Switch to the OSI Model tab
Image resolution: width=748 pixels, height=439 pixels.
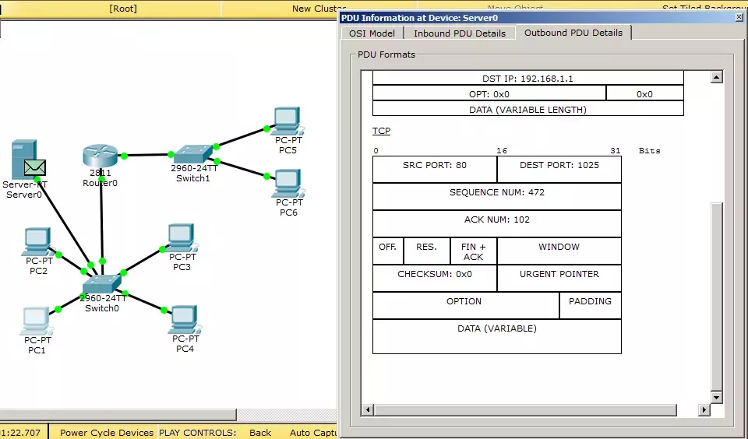(372, 33)
